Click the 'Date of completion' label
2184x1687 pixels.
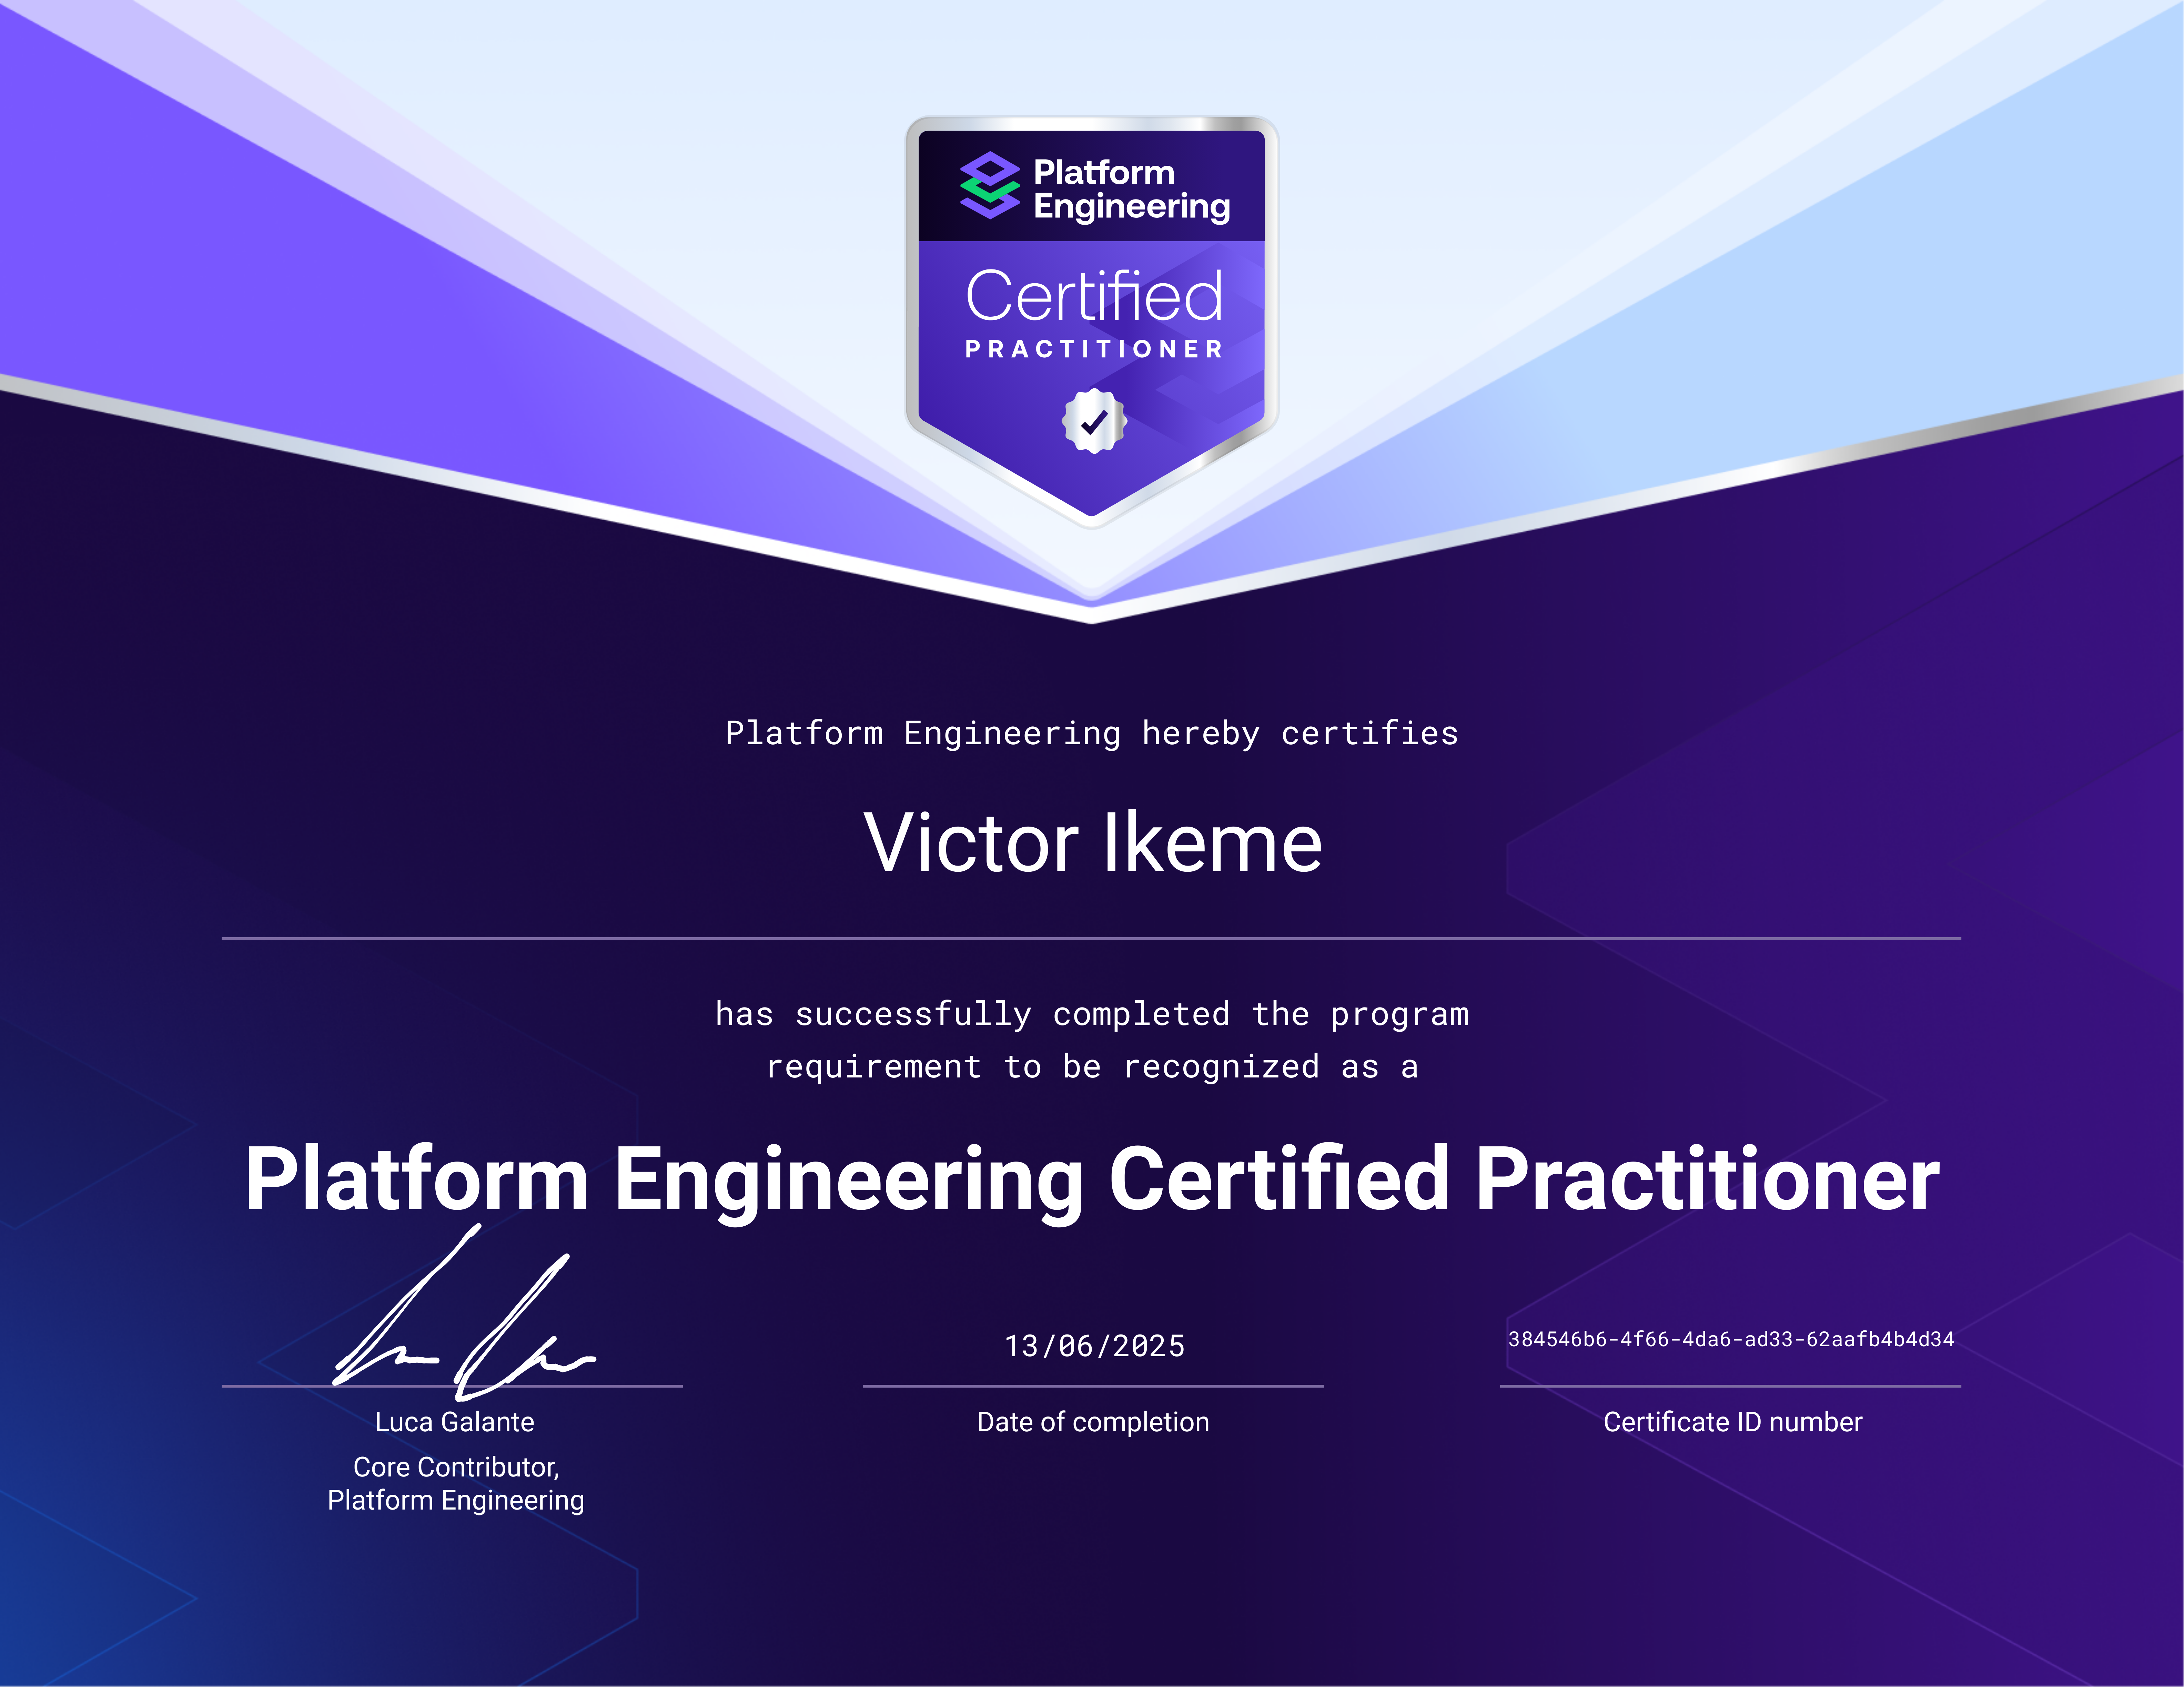coord(1093,1422)
